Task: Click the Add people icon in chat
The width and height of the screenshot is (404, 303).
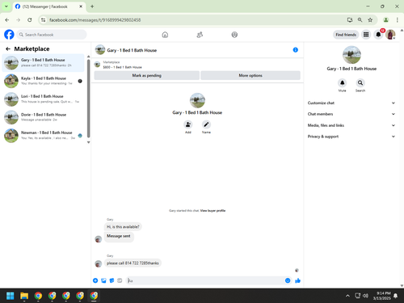Action: coord(188,124)
